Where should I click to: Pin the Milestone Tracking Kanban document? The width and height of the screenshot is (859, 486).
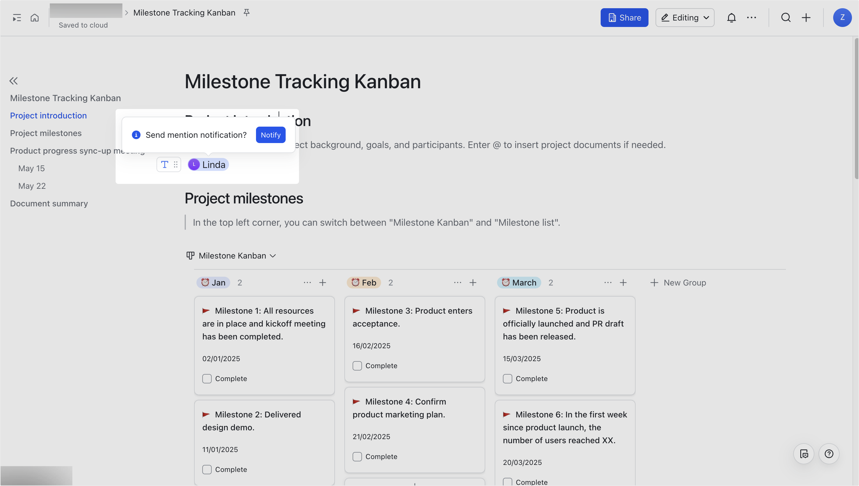(247, 12)
